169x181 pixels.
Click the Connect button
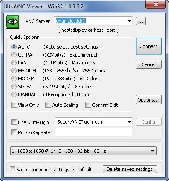149,46
